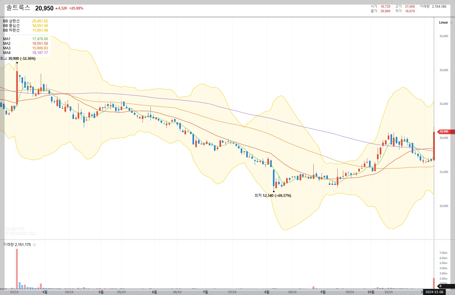
Task: Click the 08/14 date on the time axis
Action: 292,292
